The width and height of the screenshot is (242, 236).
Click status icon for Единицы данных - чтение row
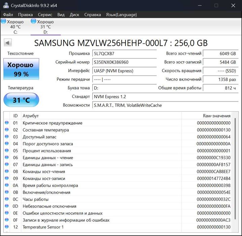point(7,157)
